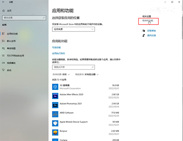This screenshot has height=141, width=183.
Task: Open the 应用执行别名 link
Action: pos(59,53)
